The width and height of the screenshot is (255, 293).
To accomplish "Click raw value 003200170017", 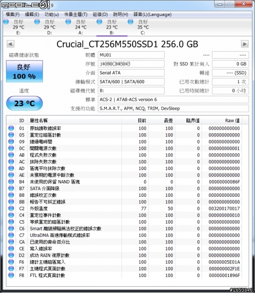I will click(224, 208).
